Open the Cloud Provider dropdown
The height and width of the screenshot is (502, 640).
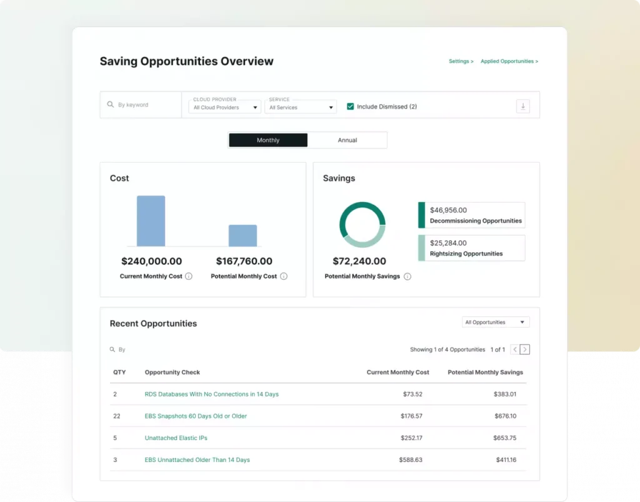pos(224,107)
